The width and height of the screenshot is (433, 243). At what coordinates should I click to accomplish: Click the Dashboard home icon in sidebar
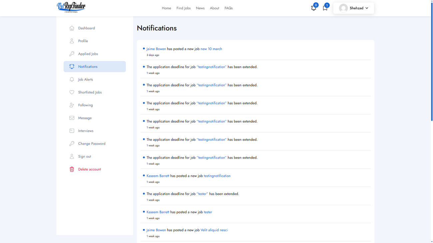pos(72,28)
